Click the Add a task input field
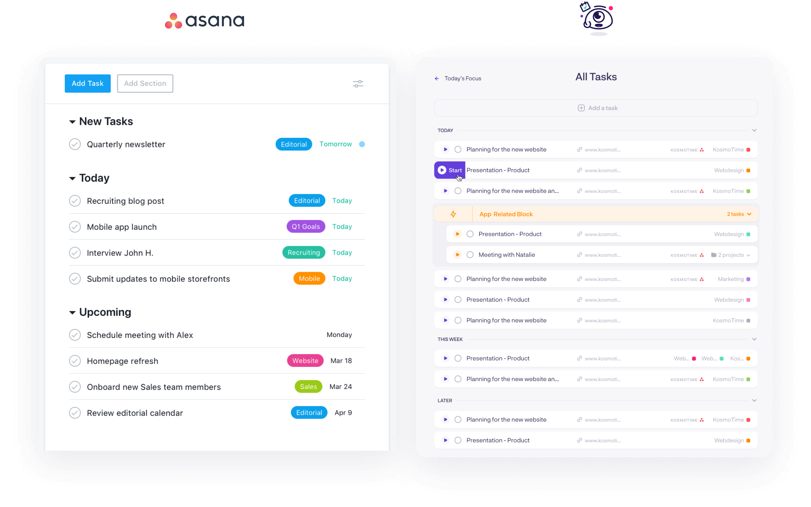This screenshot has height=507, width=811. [x=596, y=107]
